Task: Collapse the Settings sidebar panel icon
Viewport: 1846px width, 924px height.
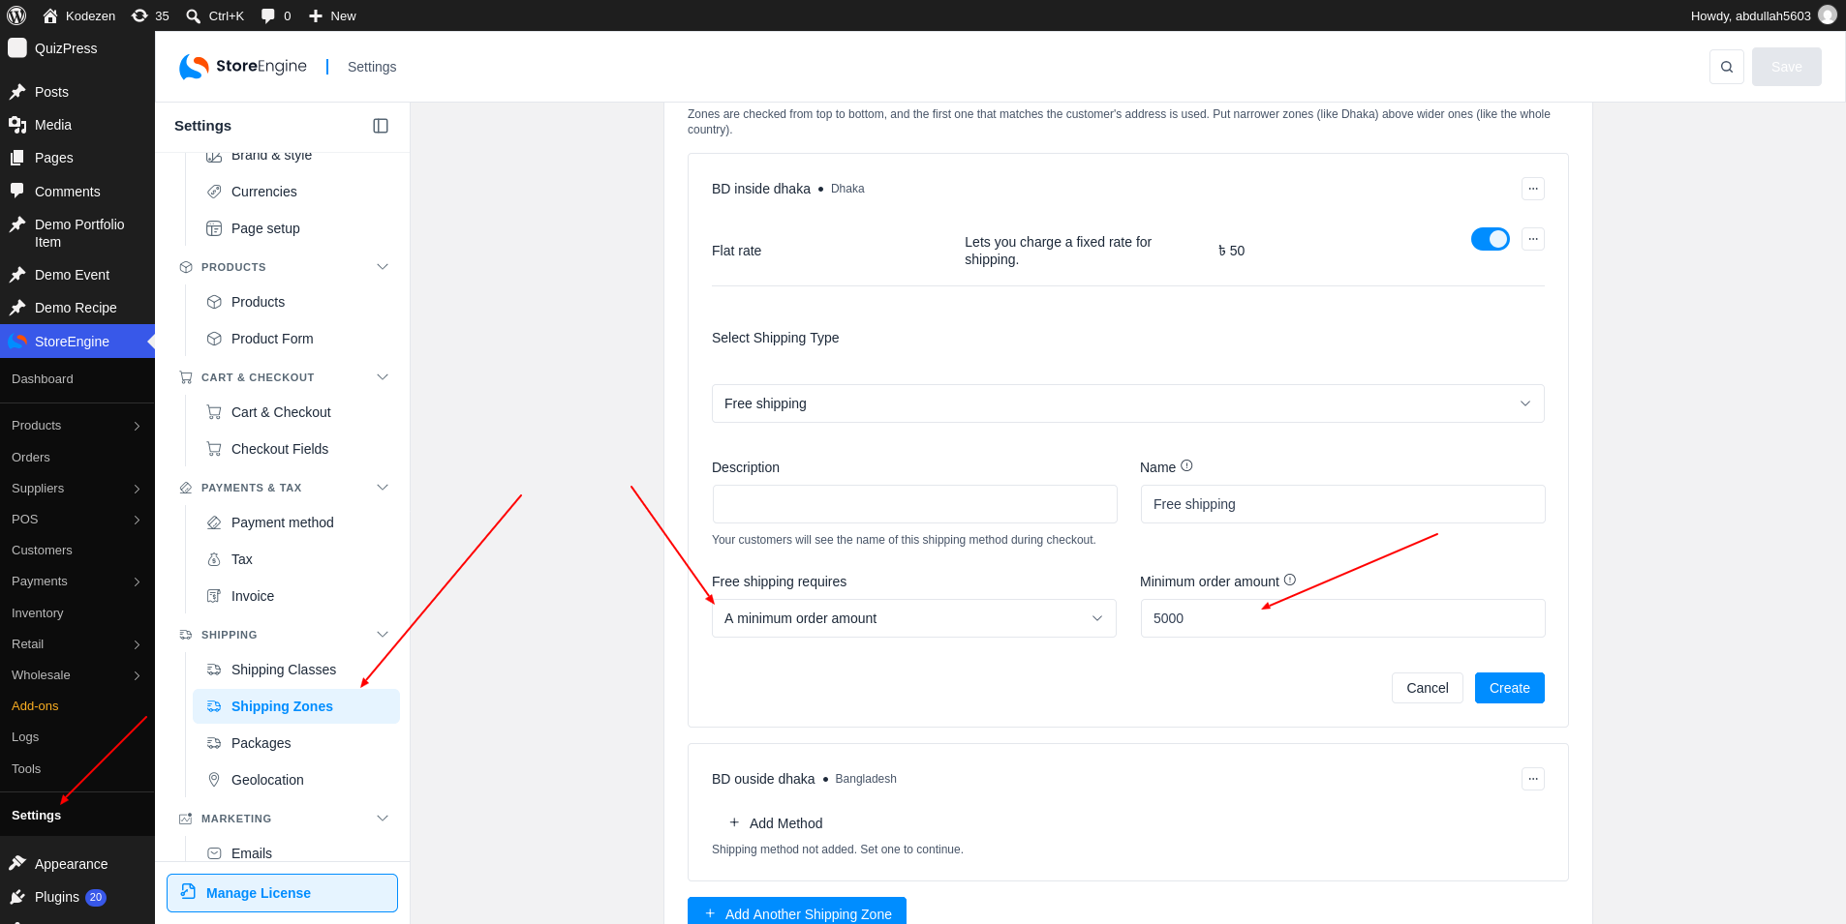Action: 381,126
